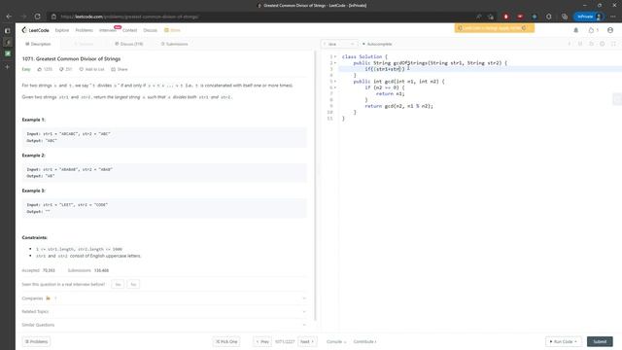Switch to the Description tab

tap(38, 44)
